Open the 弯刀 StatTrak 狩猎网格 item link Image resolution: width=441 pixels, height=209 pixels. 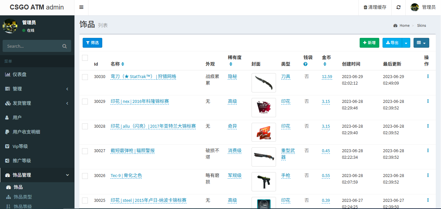pyautogui.click(x=143, y=76)
